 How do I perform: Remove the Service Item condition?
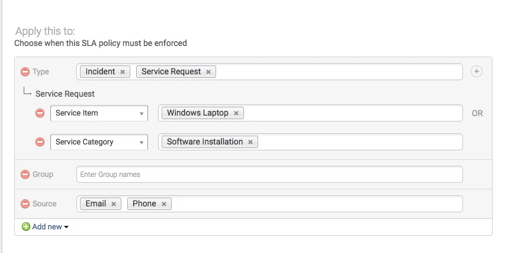[40, 113]
